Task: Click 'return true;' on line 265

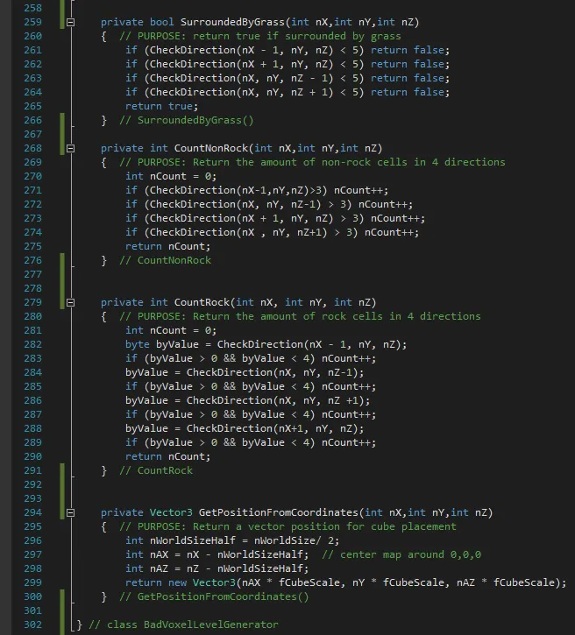Action: (x=161, y=106)
